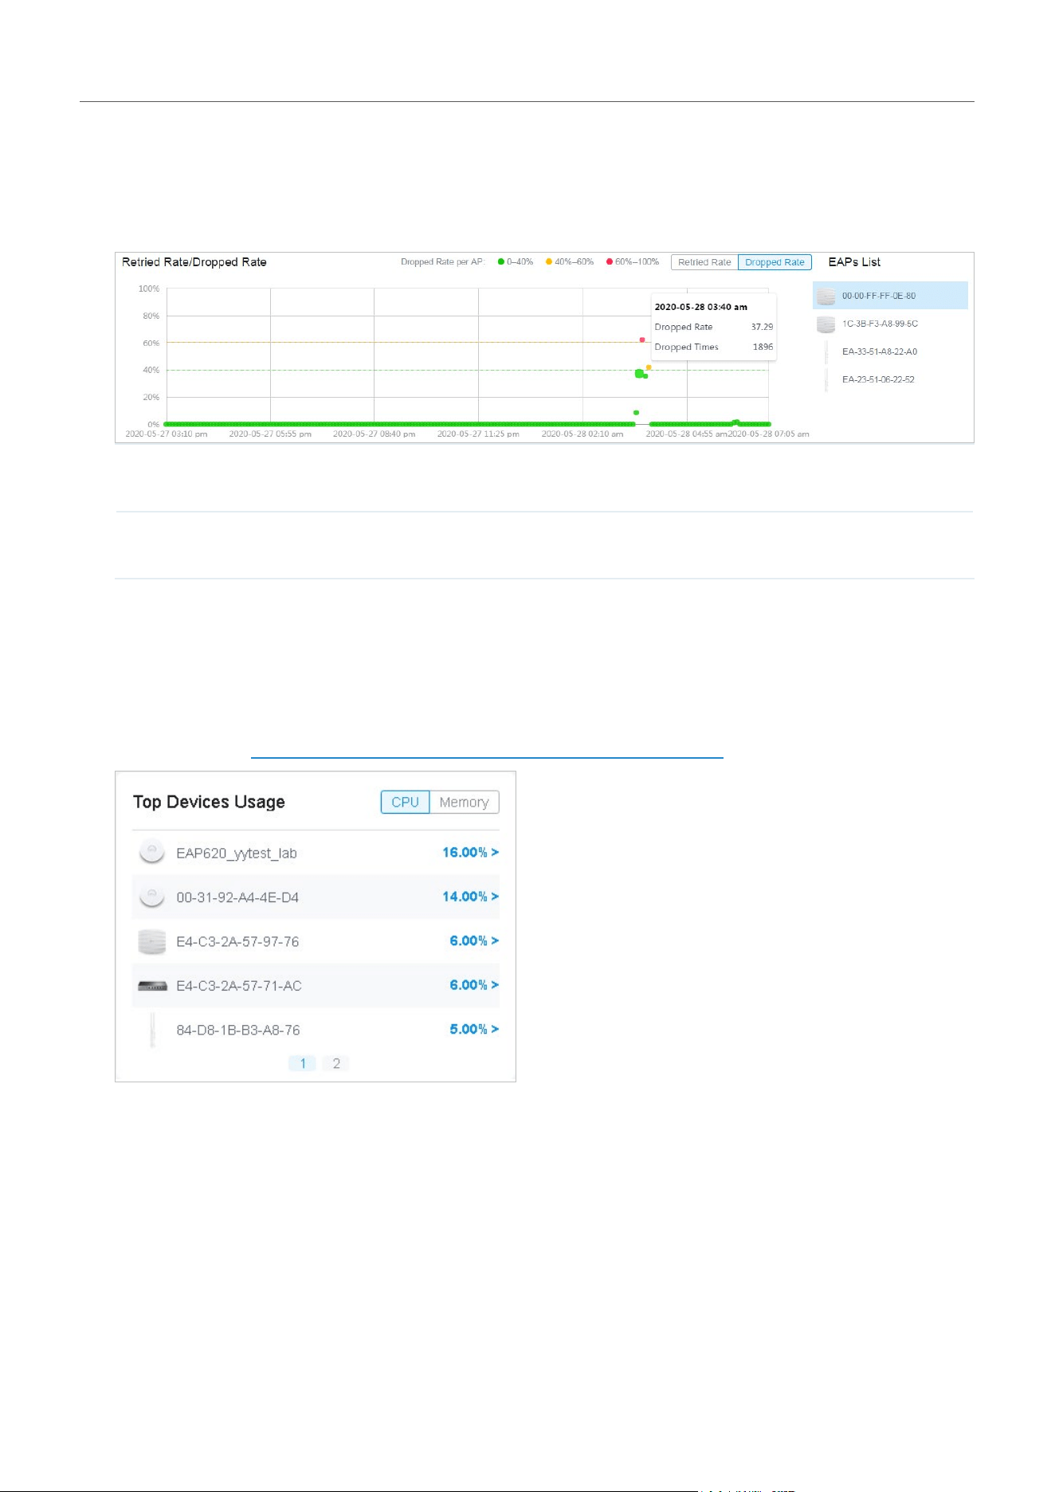Click the red 60%–100% legend dot
Viewport: 1055px width, 1492px height.
[x=610, y=261]
